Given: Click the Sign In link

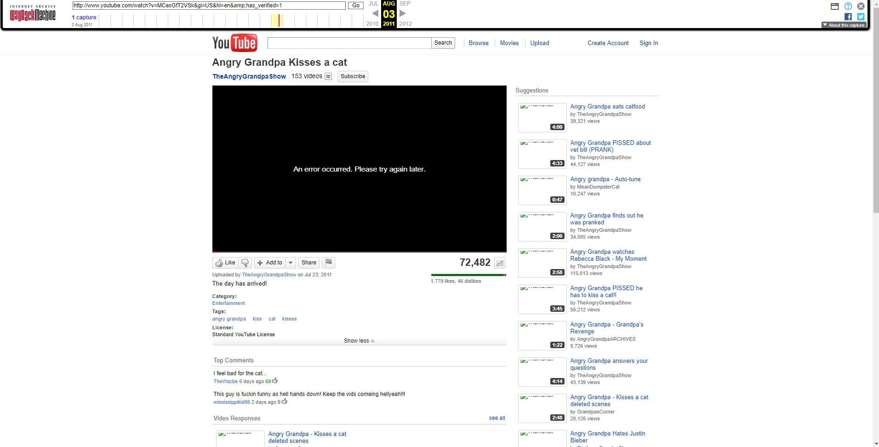Looking at the screenshot, I should pos(648,43).
